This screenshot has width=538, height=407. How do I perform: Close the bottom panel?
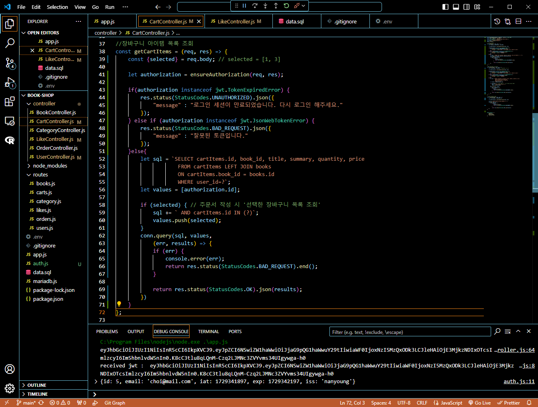click(529, 331)
